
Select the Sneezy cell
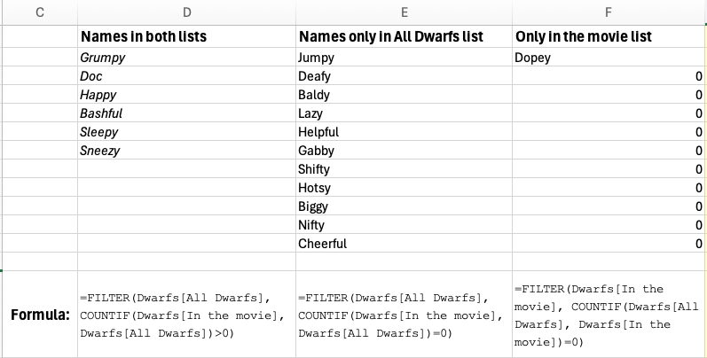100,151
